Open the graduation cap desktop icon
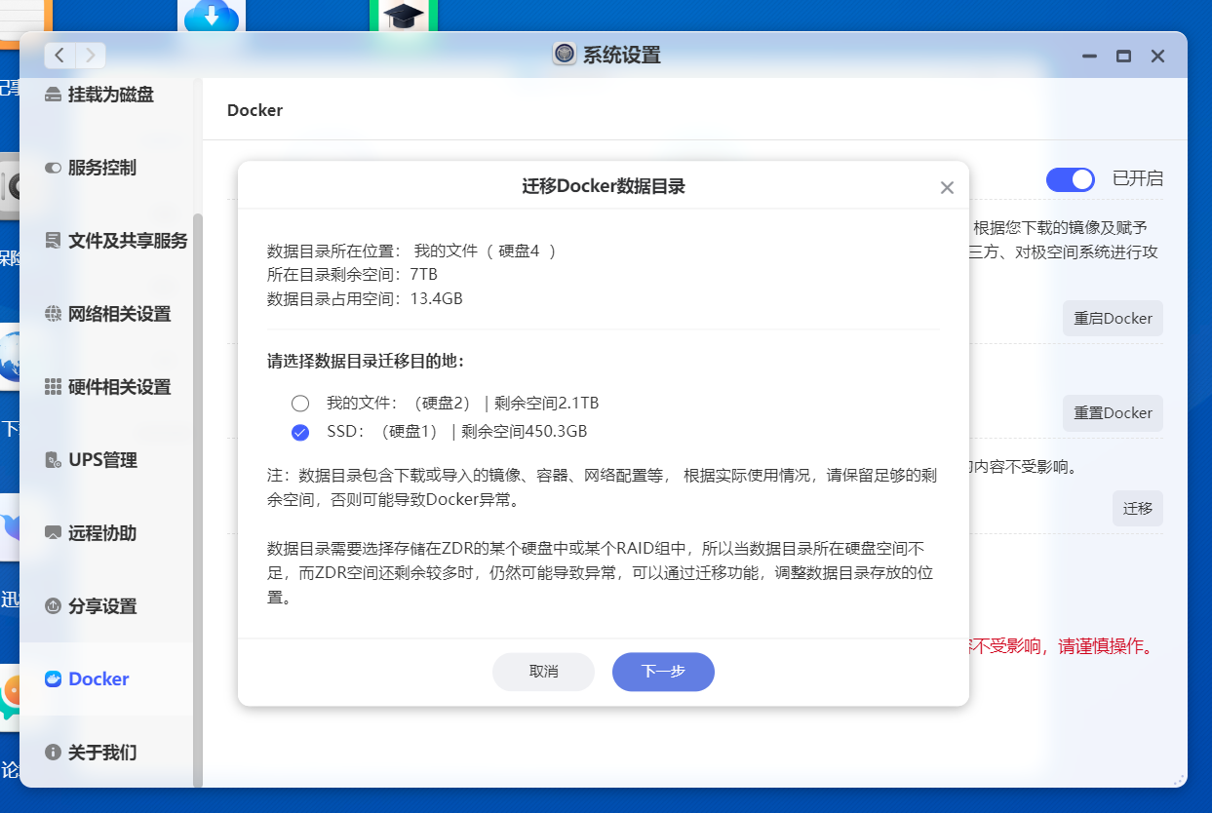This screenshot has width=1212, height=813. click(404, 16)
